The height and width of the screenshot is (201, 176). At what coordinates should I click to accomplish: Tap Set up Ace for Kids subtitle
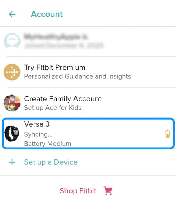click(53, 108)
